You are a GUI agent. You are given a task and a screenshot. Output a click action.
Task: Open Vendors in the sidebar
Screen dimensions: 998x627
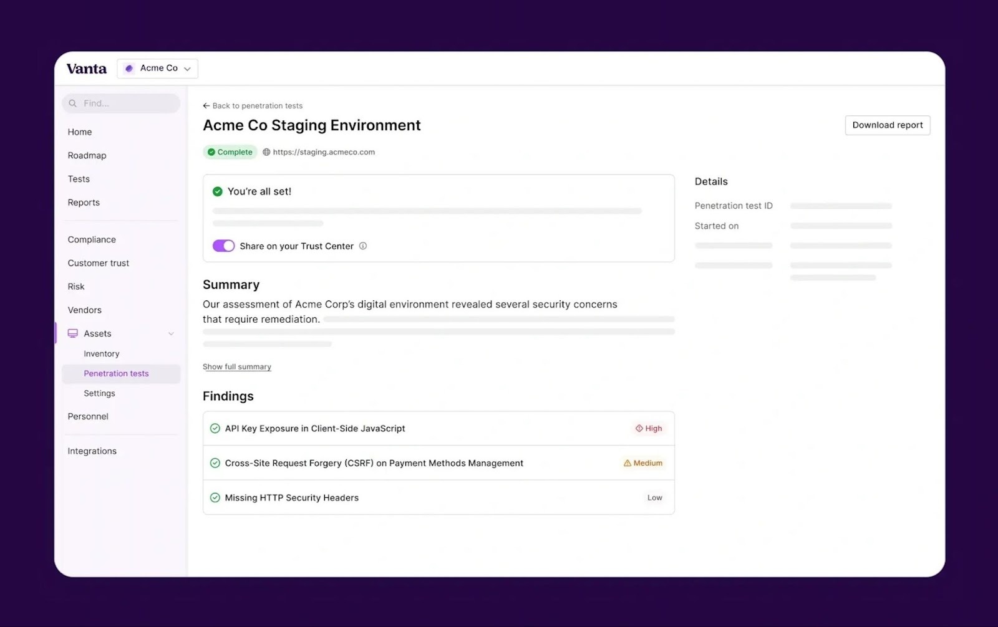pos(84,310)
